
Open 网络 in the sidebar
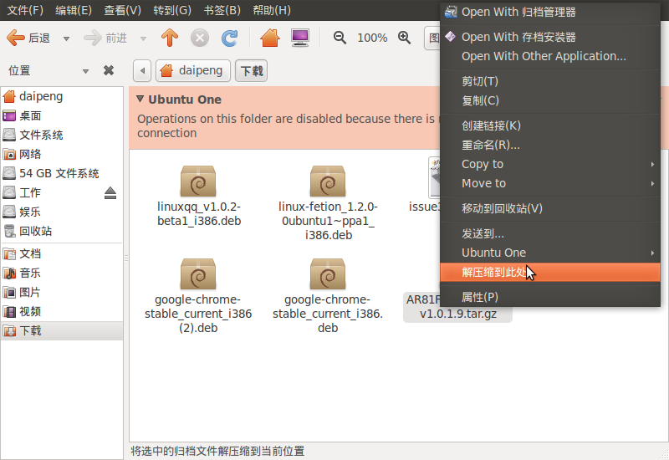pos(62,154)
